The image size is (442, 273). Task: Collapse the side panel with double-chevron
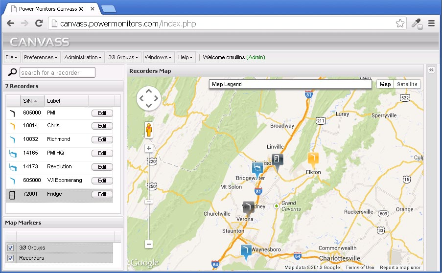[x=431, y=69]
